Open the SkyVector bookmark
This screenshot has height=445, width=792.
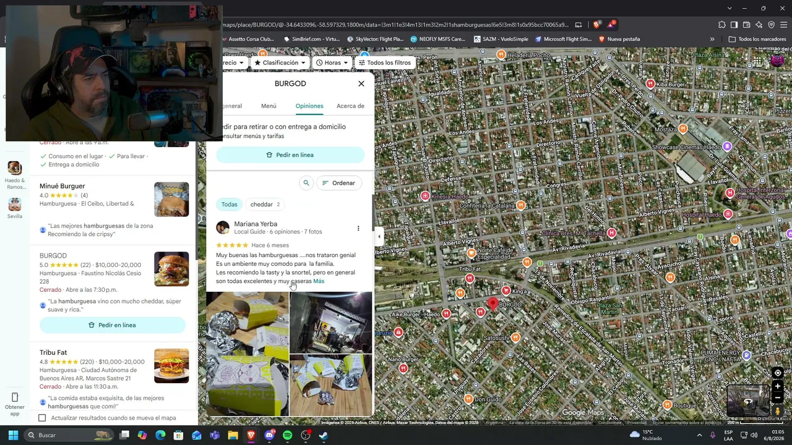click(x=376, y=39)
